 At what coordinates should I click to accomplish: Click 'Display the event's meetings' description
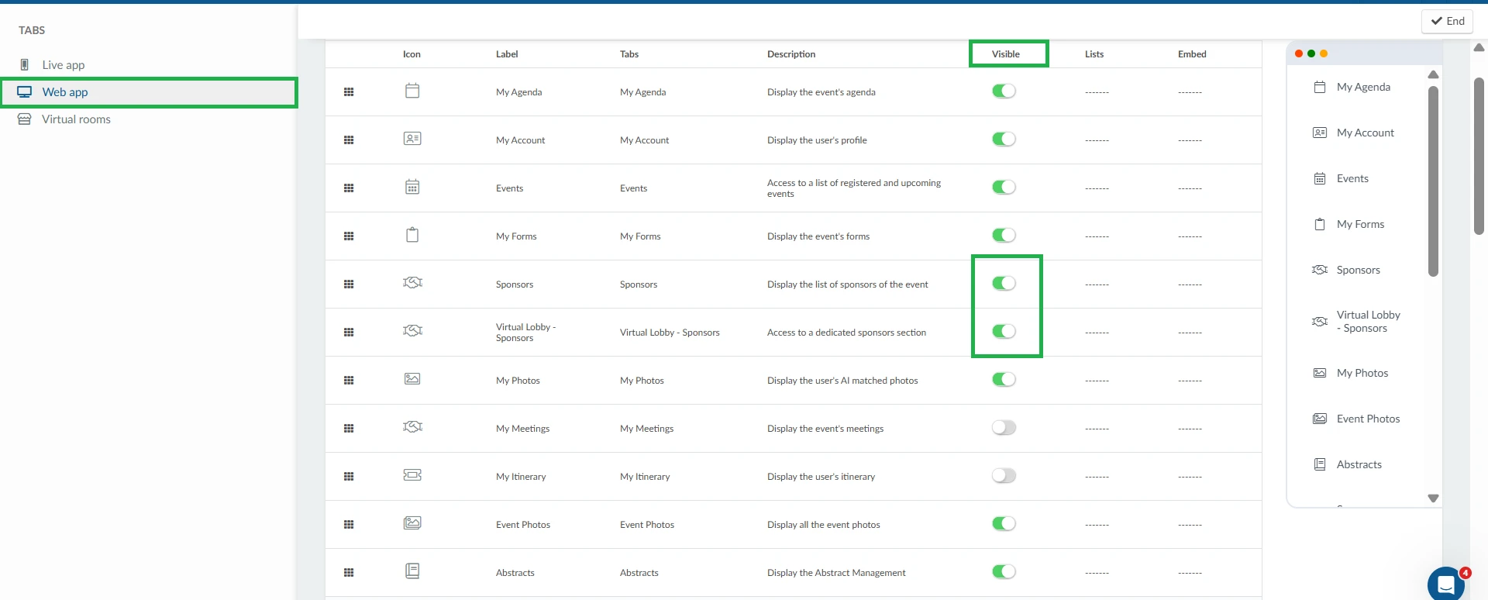825,429
